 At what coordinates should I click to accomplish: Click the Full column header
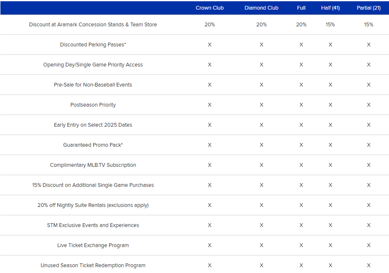301,8
